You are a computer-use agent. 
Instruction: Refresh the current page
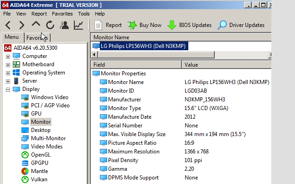pos(50,25)
